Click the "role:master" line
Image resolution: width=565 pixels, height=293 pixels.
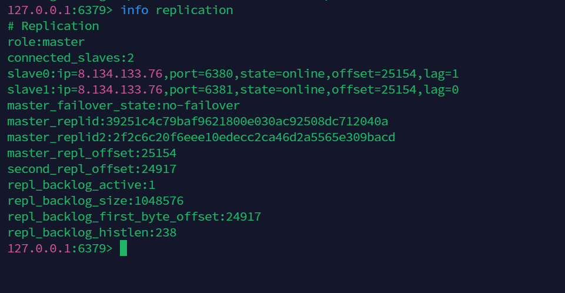46,42
